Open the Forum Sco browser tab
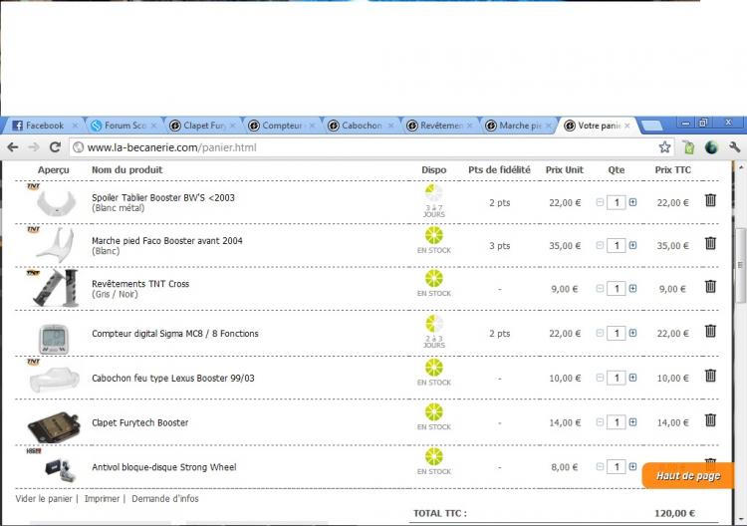747x526 pixels. point(122,126)
